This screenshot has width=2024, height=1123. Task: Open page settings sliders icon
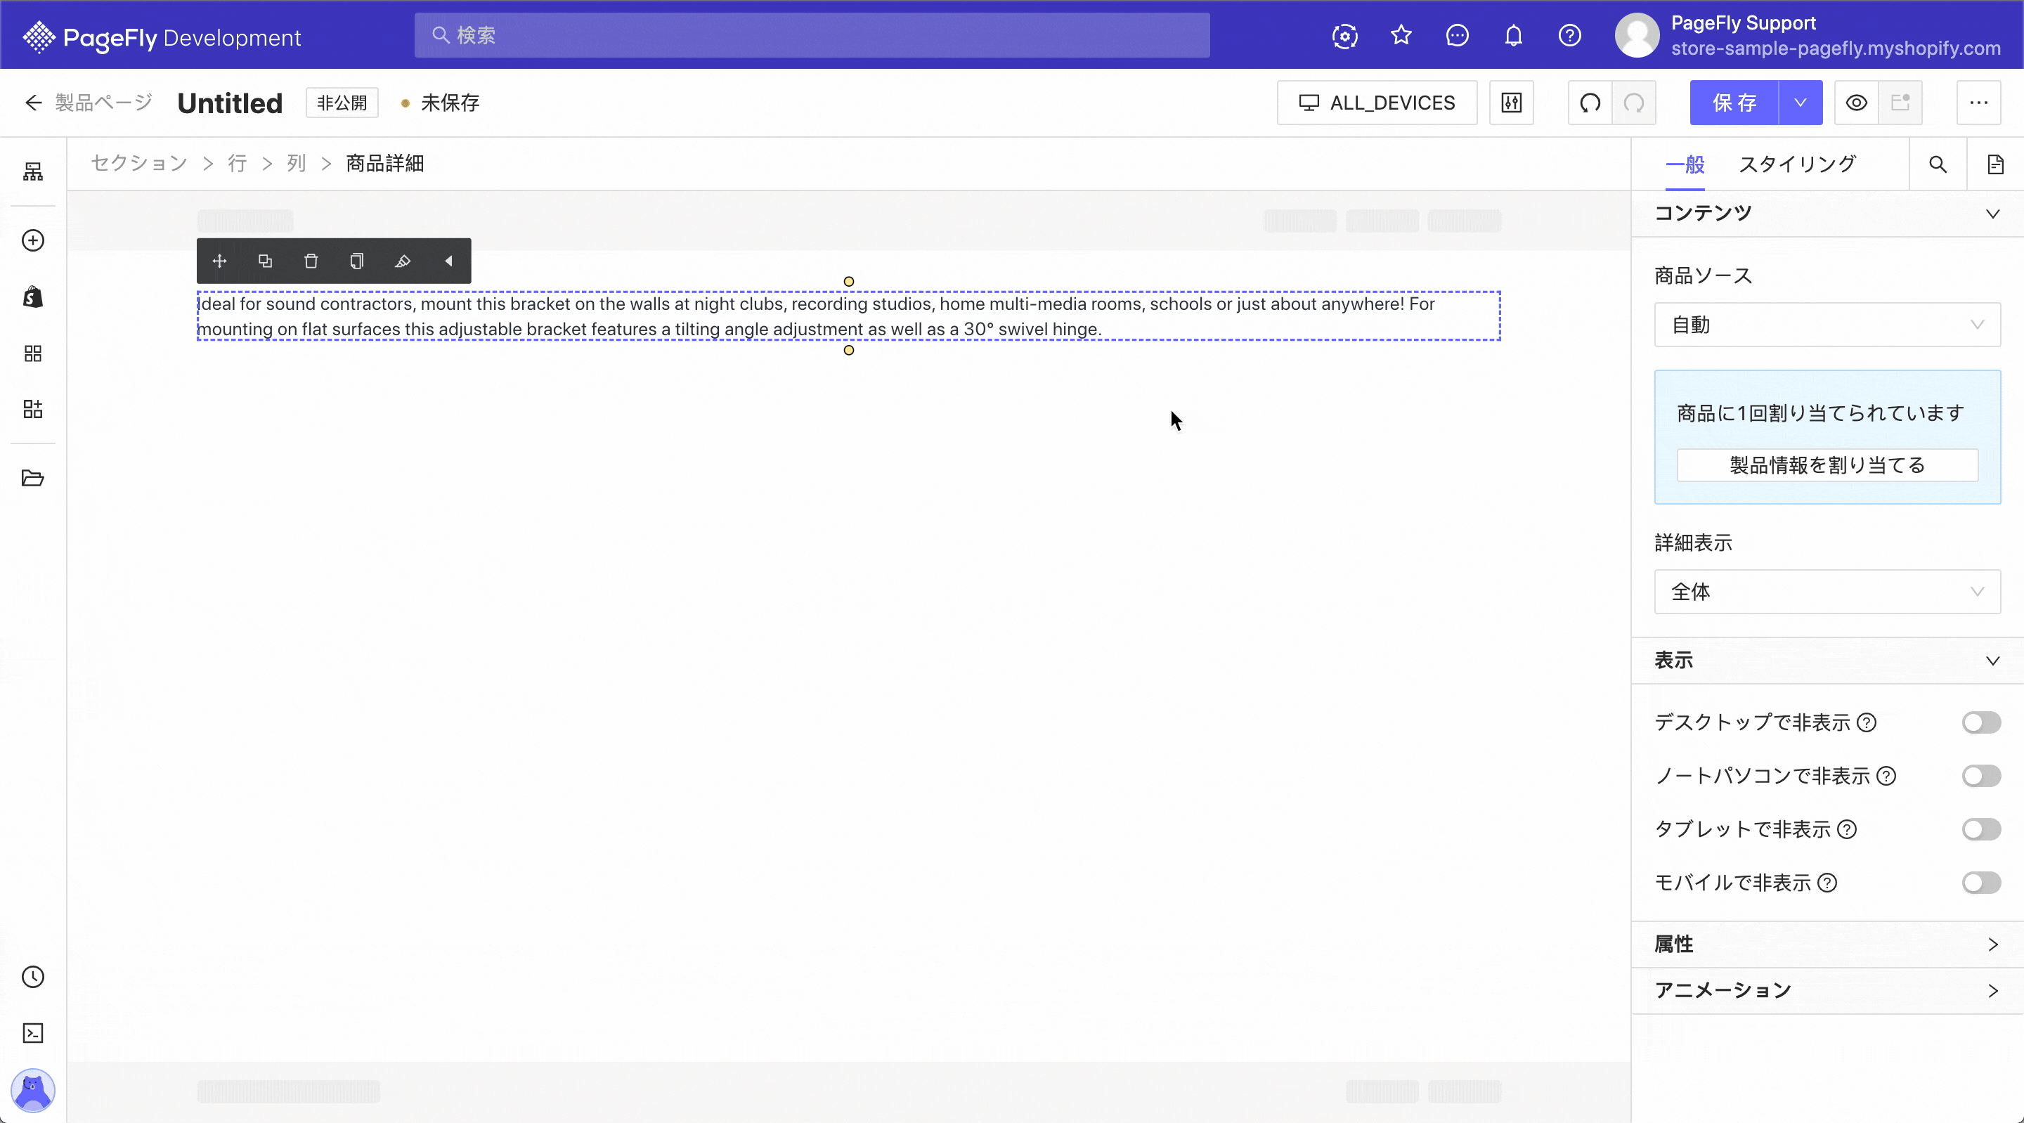[1512, 102]
